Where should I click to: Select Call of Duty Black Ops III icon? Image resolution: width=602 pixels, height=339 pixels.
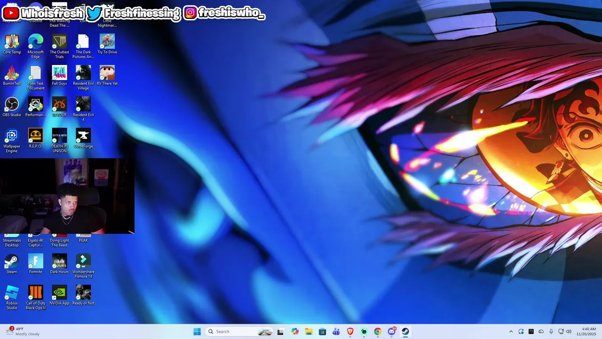[36, 297]
